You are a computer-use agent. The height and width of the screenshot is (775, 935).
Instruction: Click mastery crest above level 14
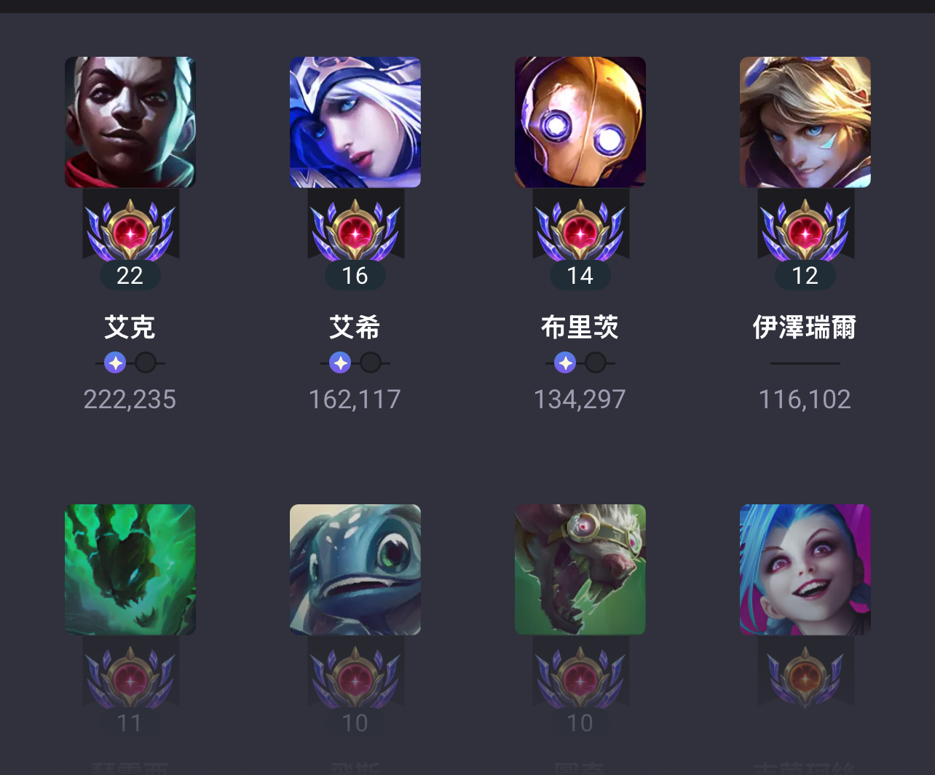580,229
